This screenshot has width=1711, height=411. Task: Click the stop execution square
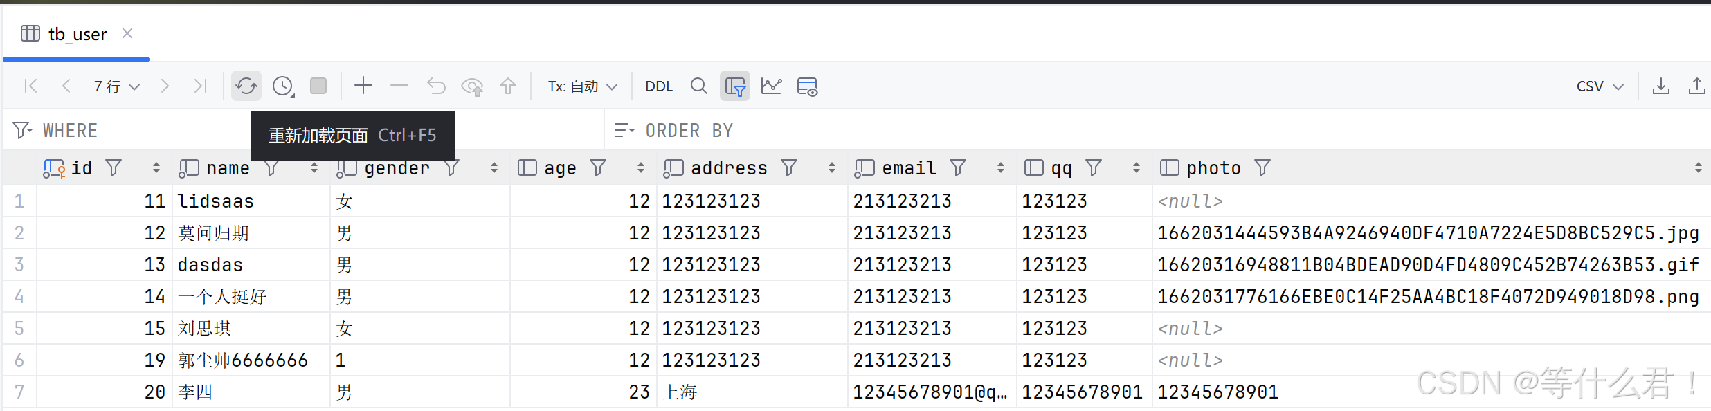[x=318, y=86]
